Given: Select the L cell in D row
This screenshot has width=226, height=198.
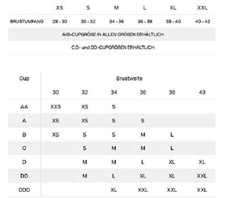Looking at the screenshot, I should pos(143,162).
